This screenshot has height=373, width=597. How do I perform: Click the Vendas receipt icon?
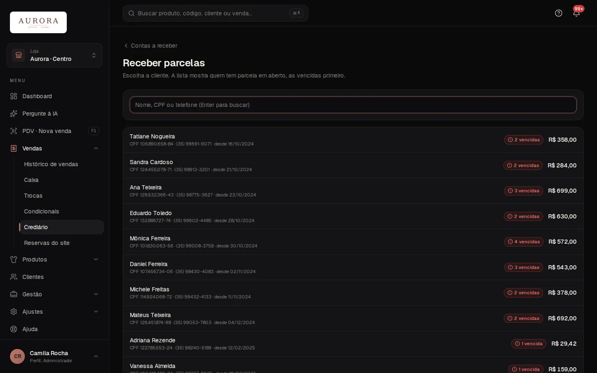(x=14, y=148)
